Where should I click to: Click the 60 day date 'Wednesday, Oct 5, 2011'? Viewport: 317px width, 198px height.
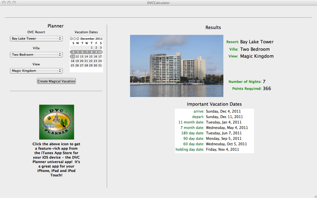[226, 144]
